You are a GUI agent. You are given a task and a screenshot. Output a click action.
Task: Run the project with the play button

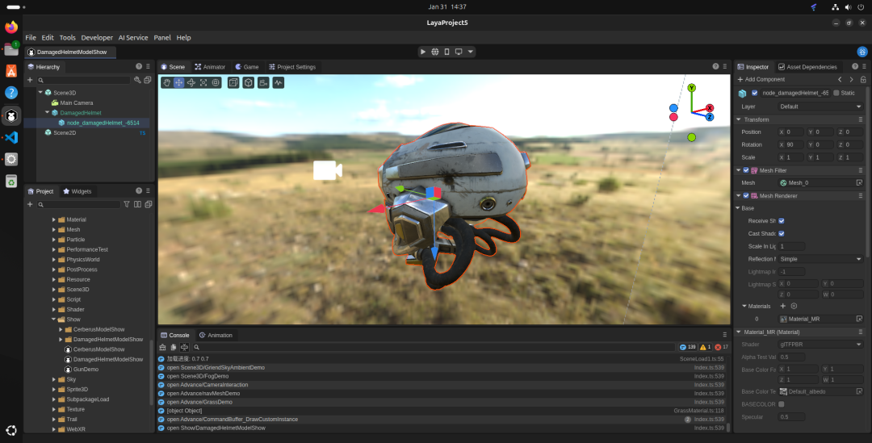(x=422, y=52)
